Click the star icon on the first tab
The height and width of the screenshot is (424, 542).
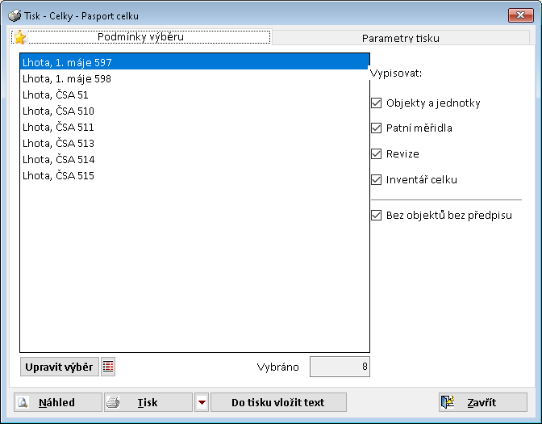20,37
